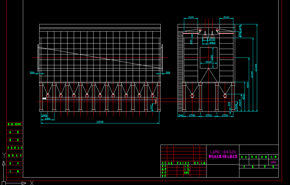Select the 1100 dimension at top right
The height and width of the screenshot is (185, 290).
pos(240,27)
